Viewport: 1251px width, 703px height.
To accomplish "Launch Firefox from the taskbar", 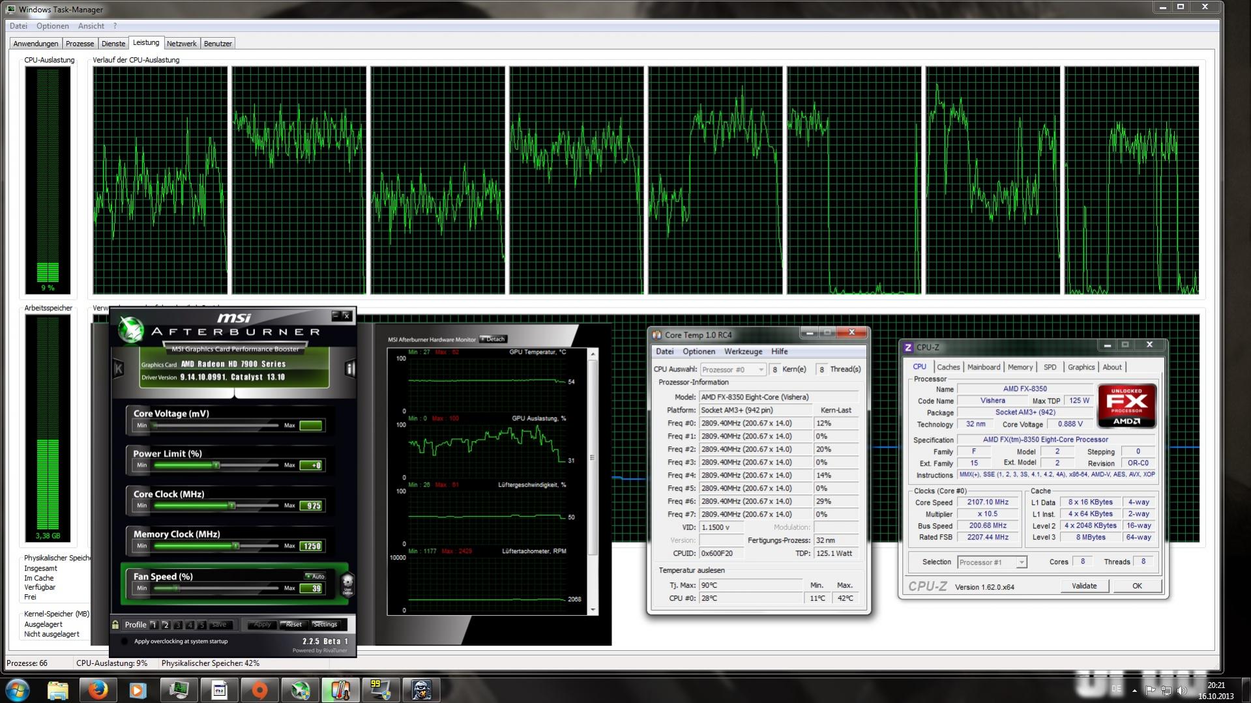I will tap(98, 690).
